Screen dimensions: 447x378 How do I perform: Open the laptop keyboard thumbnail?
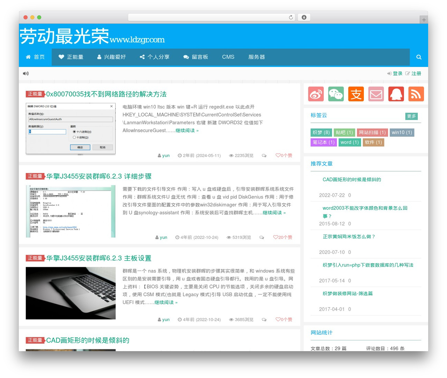point(71,293)
